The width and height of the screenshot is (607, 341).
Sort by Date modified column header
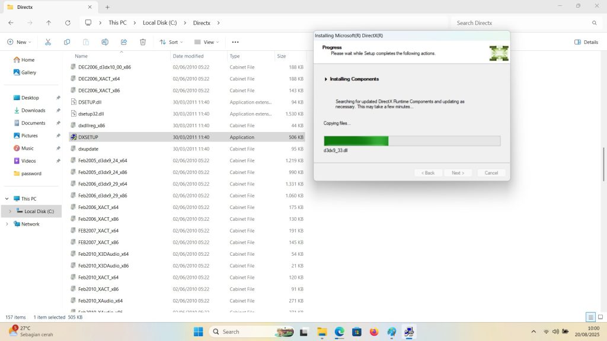(199, 56)
